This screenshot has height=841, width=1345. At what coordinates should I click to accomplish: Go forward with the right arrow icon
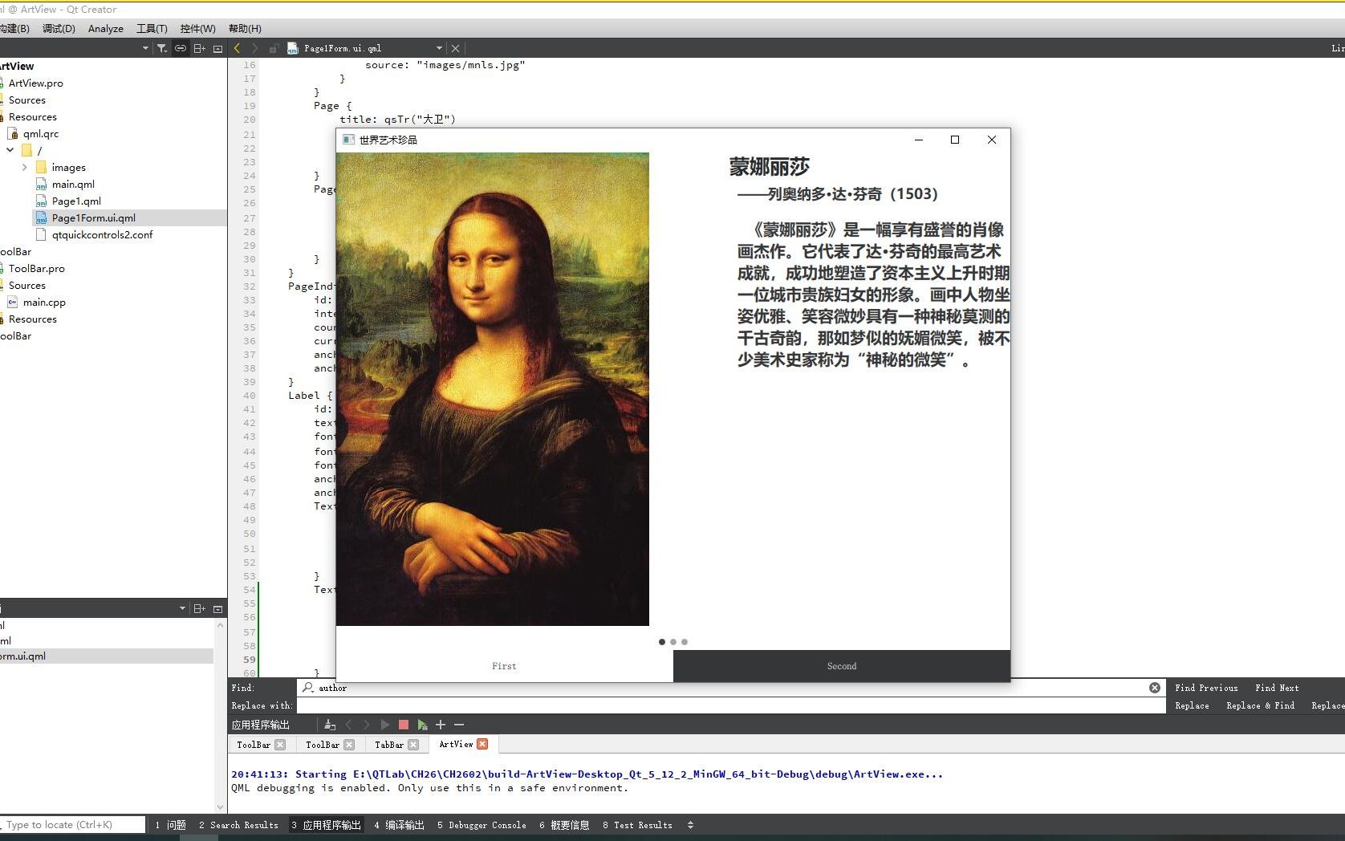point(255,48)
